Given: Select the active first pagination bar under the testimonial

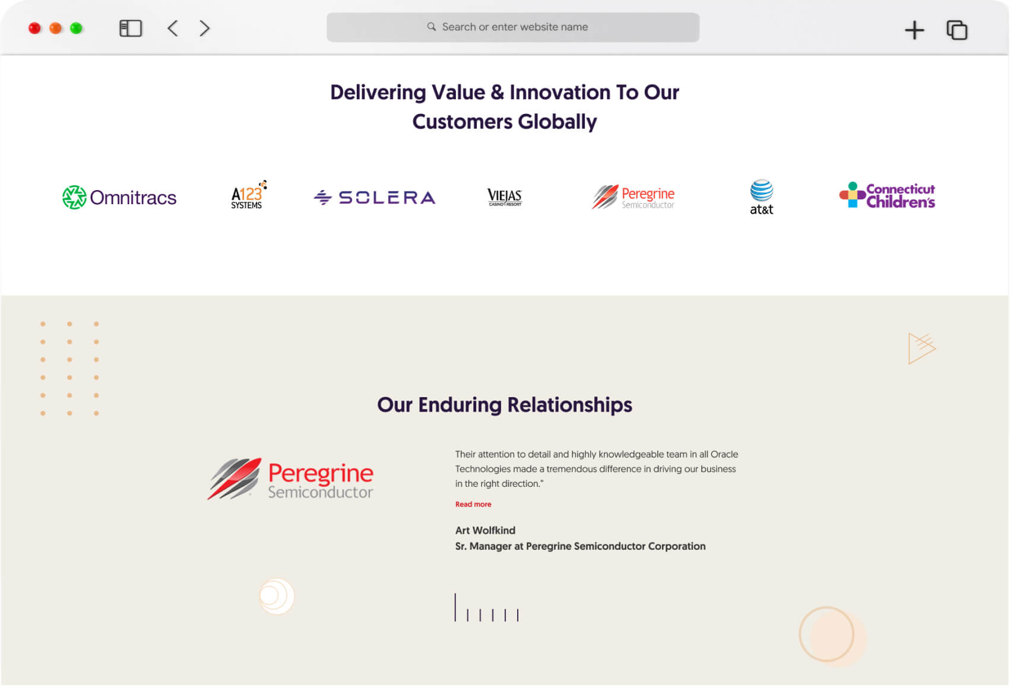Looking at the screenshot, I should tap(456, 606).
